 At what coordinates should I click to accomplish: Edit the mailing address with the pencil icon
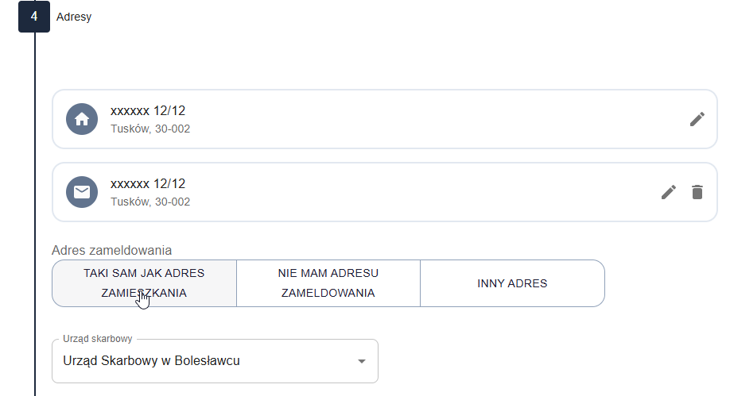[669, 192]
